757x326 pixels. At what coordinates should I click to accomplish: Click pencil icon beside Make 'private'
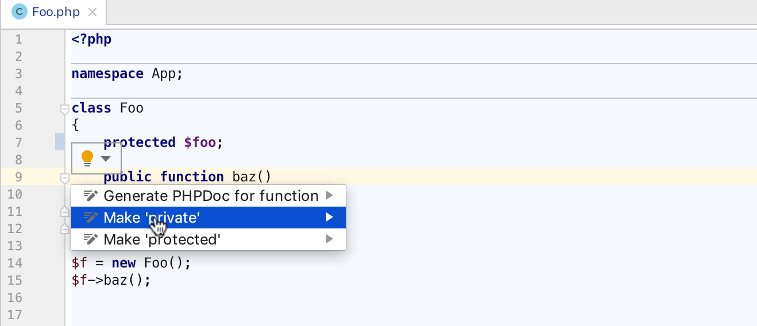(x=91, y=218)
